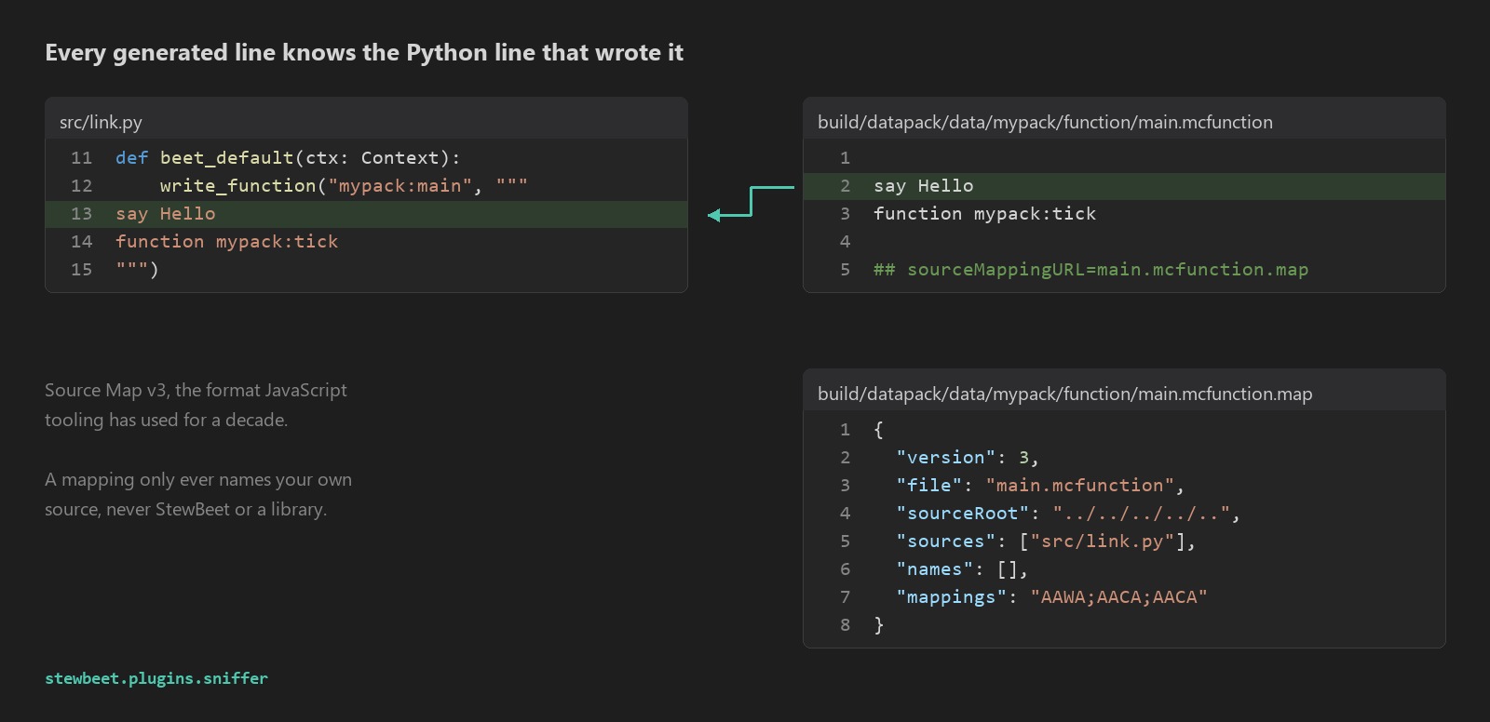Click the stewbeet.plugins.sniffer label
The image size is (1490, 722).
[156, 678]
